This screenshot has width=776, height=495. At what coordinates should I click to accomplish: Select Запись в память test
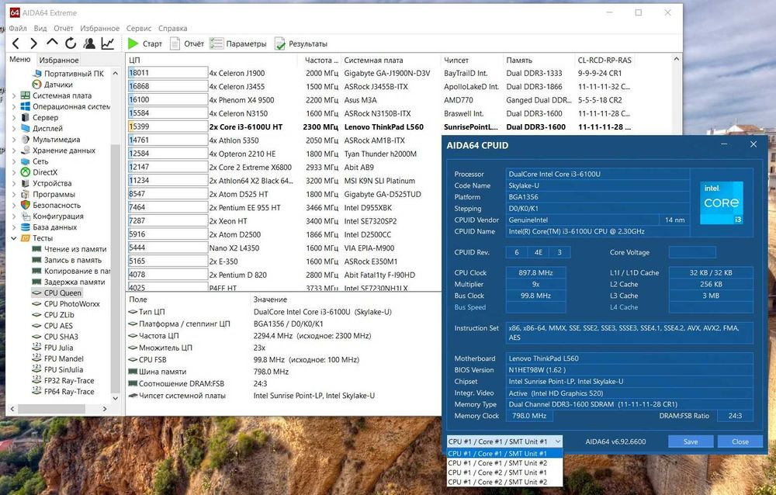point(72,260)
